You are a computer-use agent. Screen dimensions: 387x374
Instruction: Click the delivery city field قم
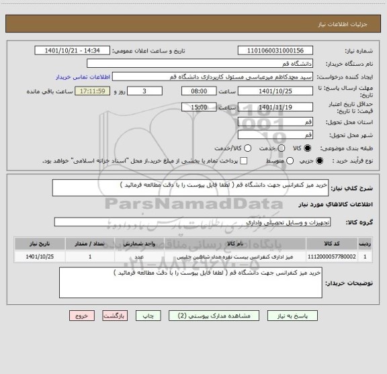click(275, 135)
